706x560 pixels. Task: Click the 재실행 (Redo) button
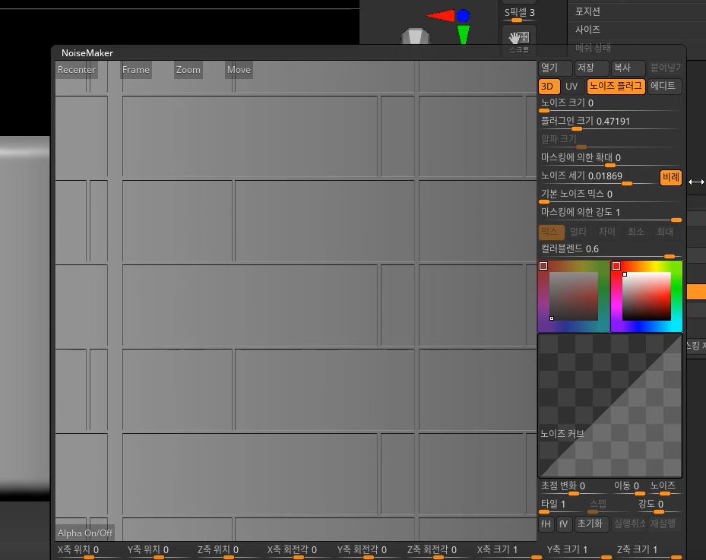click(664, 524)
